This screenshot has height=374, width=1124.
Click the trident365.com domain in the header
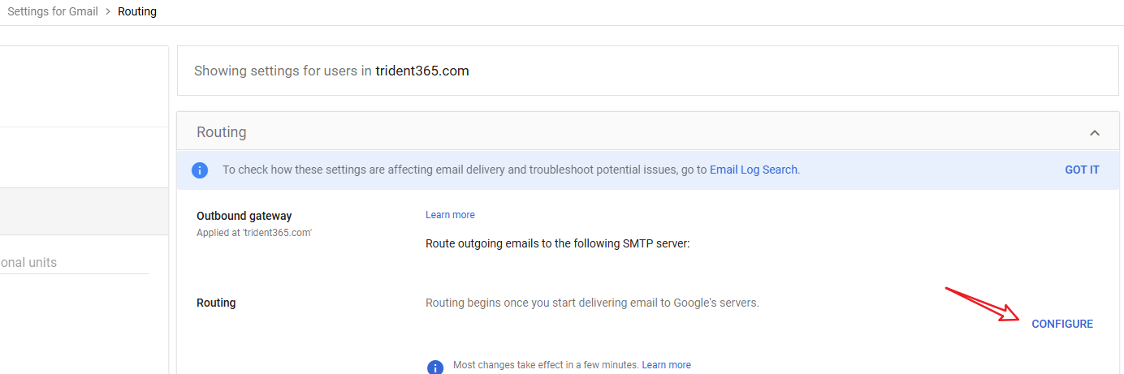421,71
